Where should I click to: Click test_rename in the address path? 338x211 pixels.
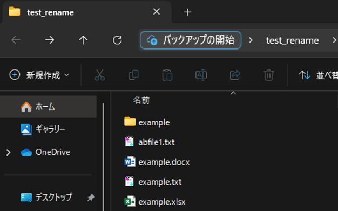pyautogui.click(x=292, y=40)
